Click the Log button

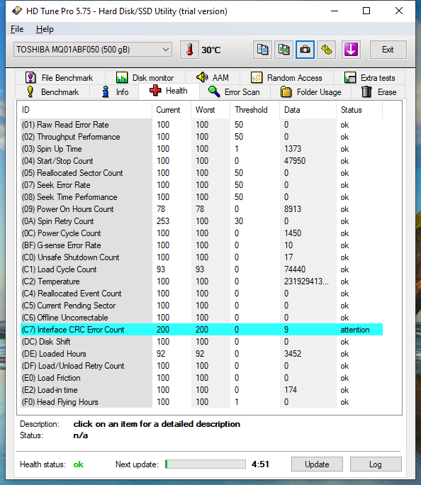(x=376, y=464)
